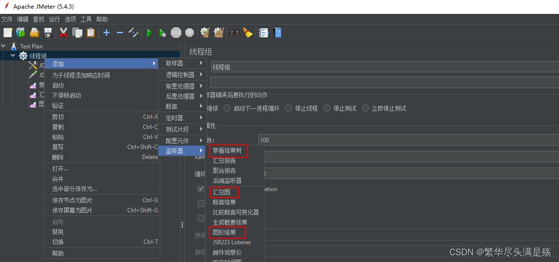Click the New test plan icon
The height and width of the screenshot is (262, 559).
coord(8,33)
